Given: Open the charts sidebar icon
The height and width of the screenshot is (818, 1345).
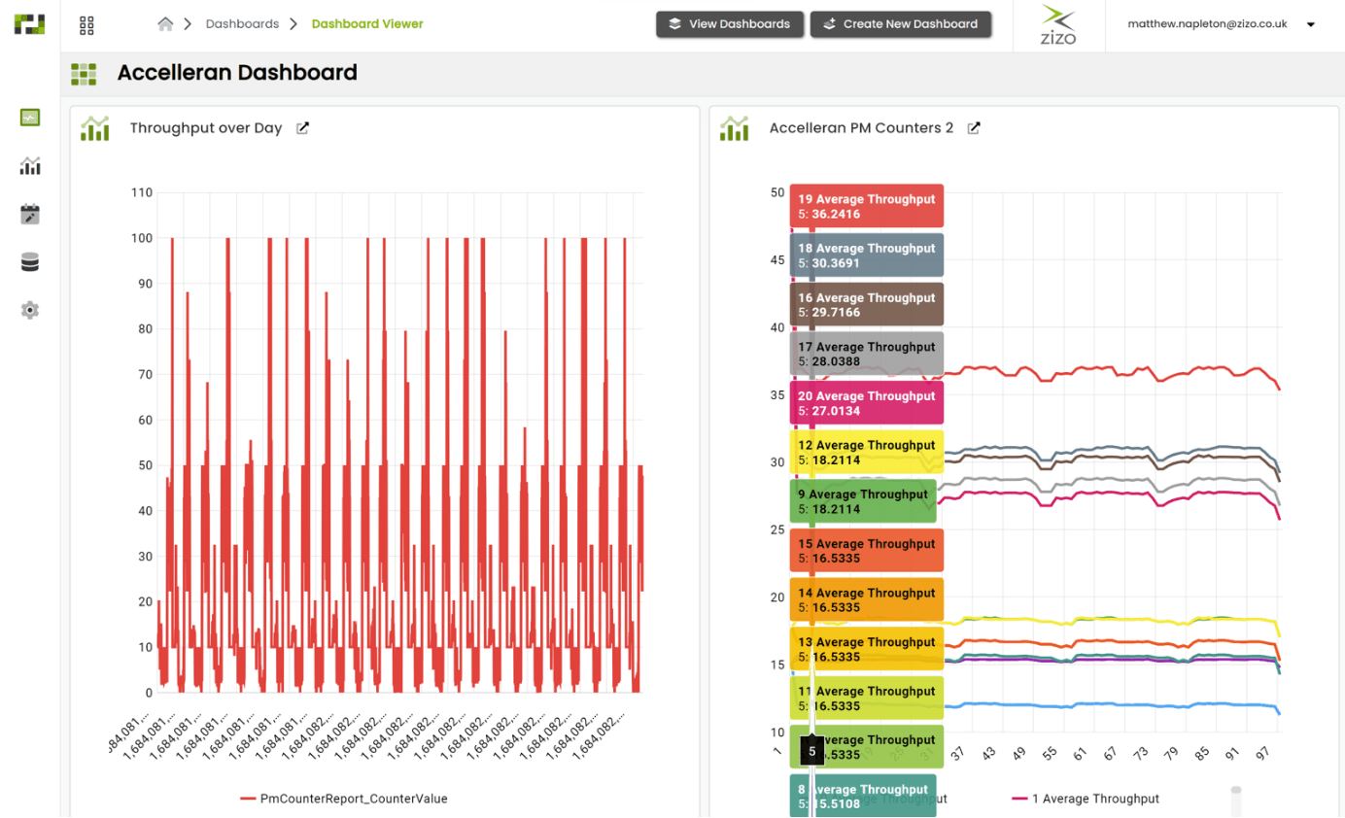Looking at the screenshot, I should (x=30, y=166).
